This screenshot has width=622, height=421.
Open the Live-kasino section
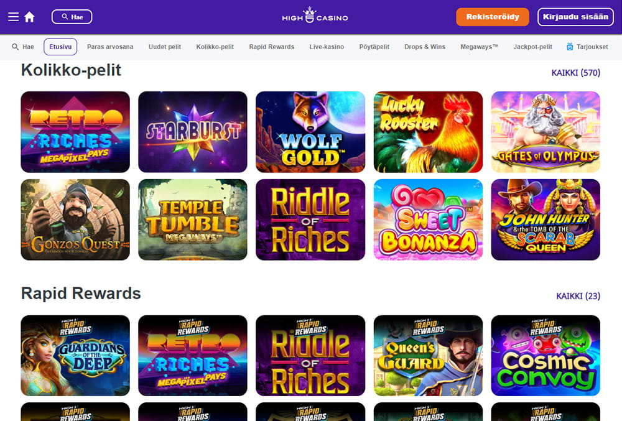click(x=327, y=46)
